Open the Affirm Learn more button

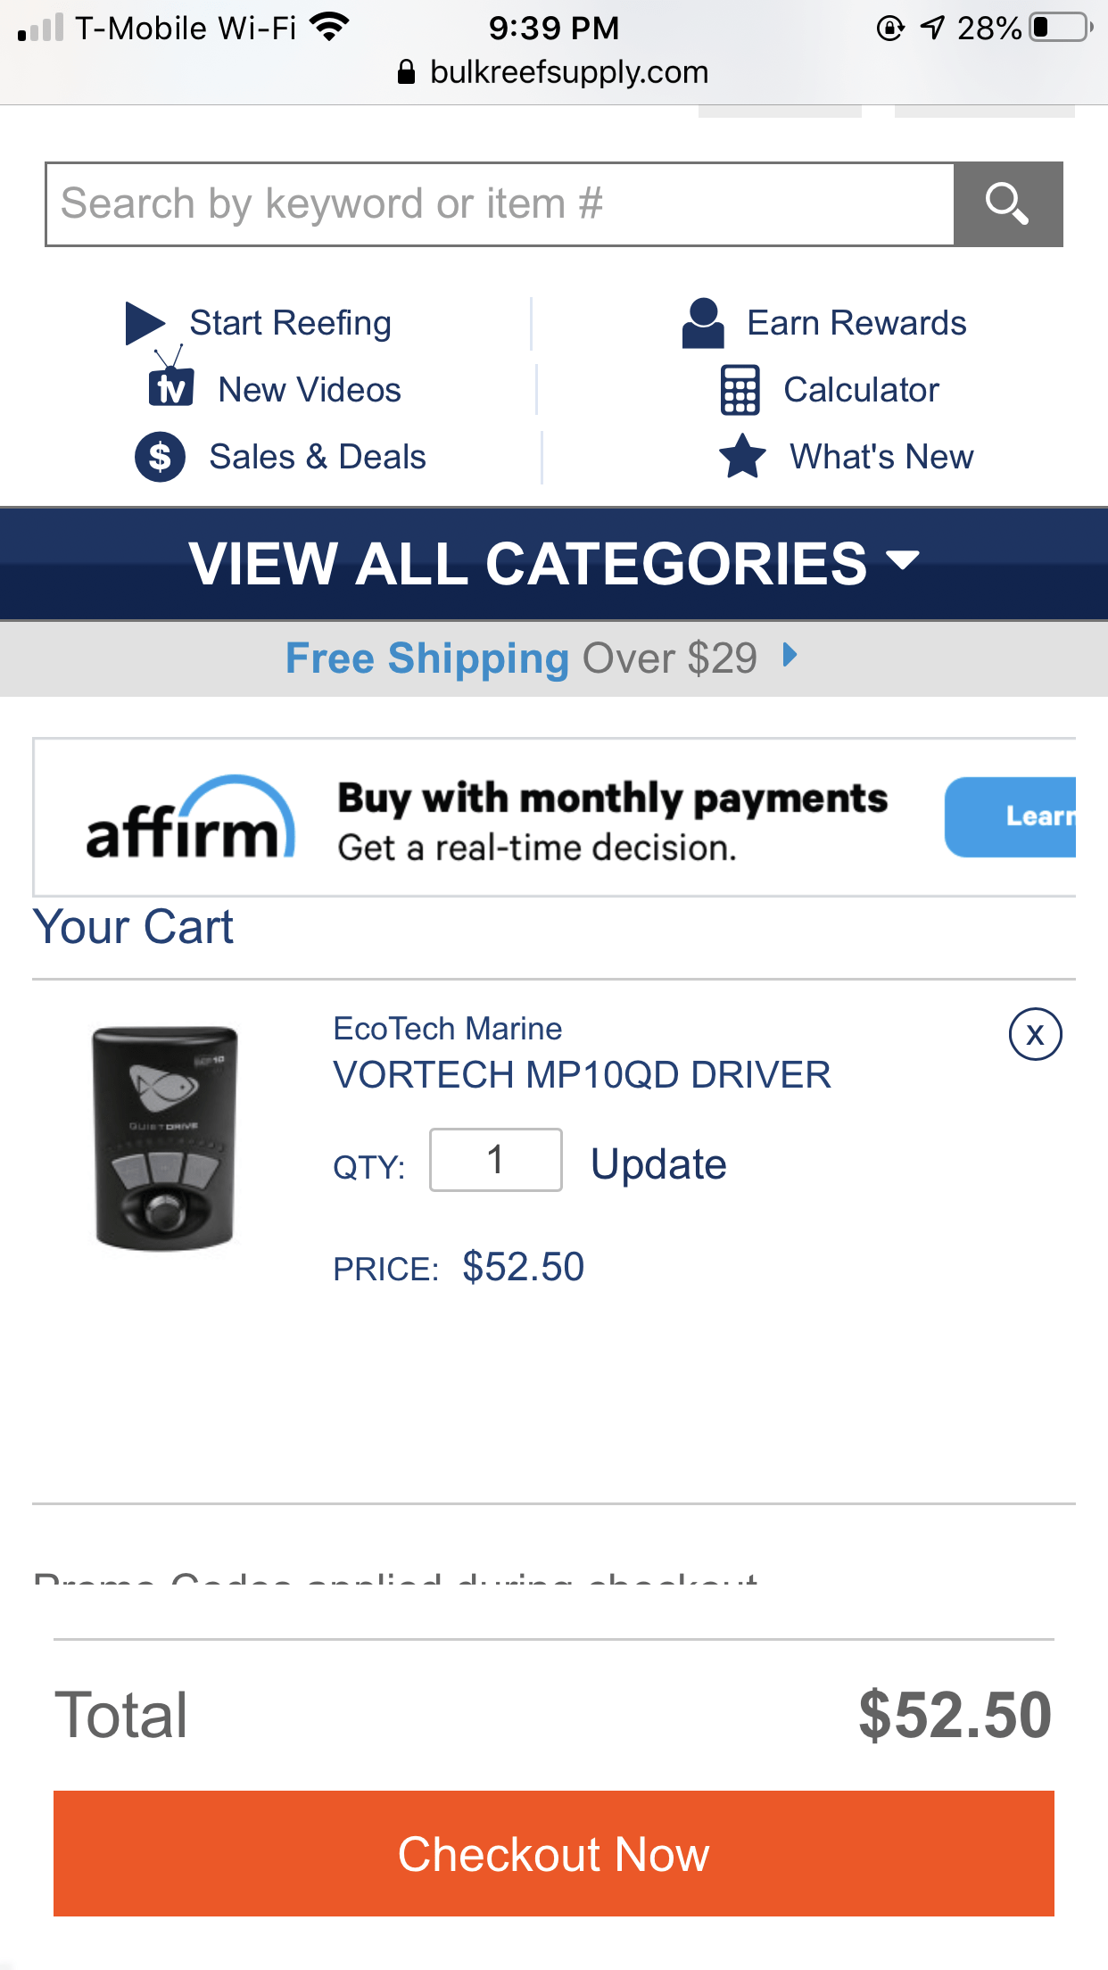pos(1011,816)
